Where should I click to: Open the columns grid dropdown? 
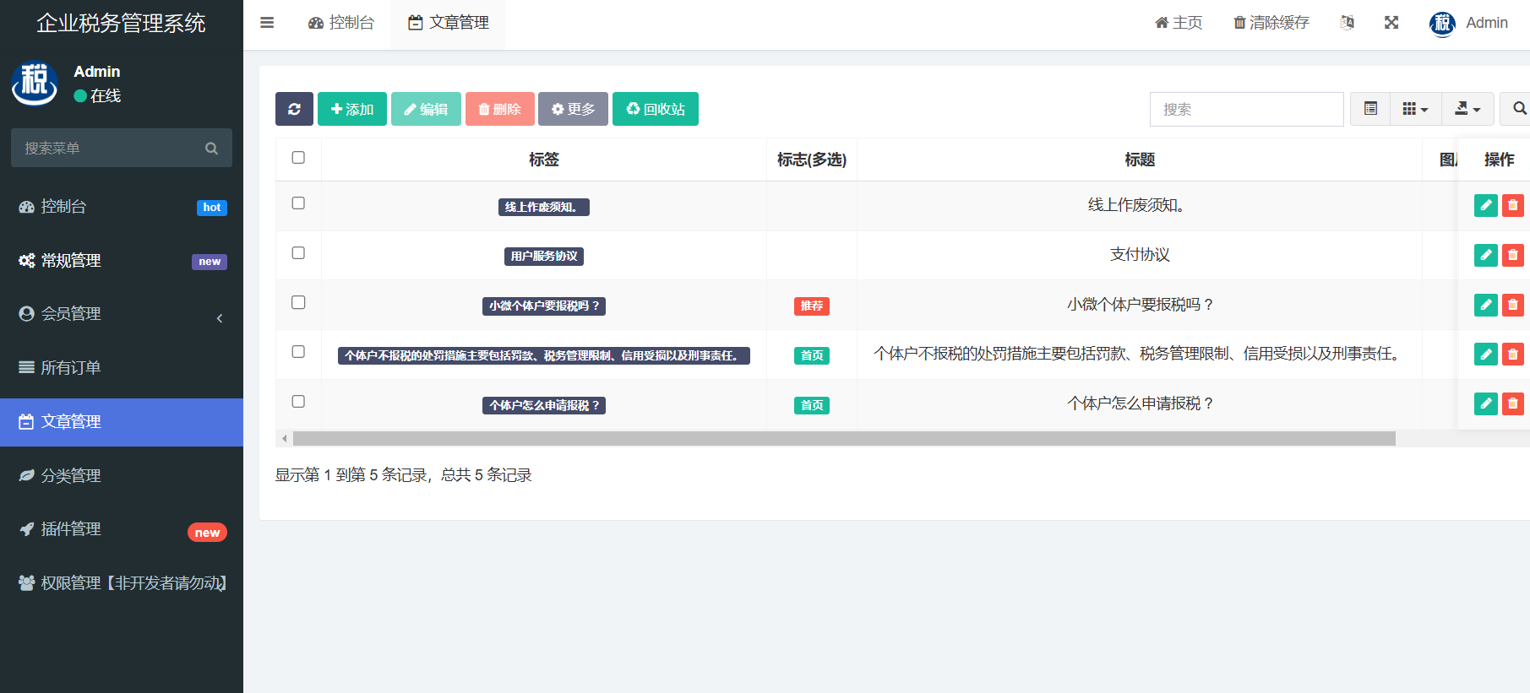1415,109
